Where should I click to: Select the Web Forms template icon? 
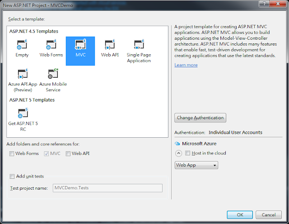tap(51, 45)
